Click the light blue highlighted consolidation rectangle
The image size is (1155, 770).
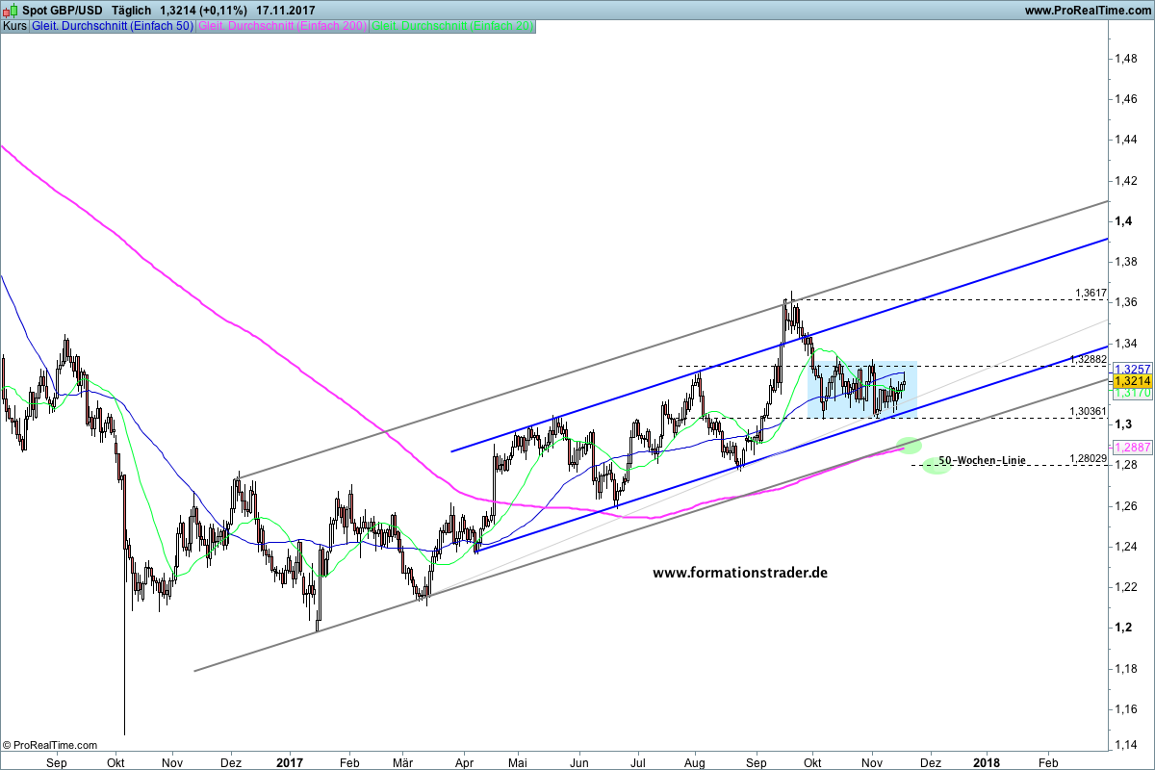[861, 390]
